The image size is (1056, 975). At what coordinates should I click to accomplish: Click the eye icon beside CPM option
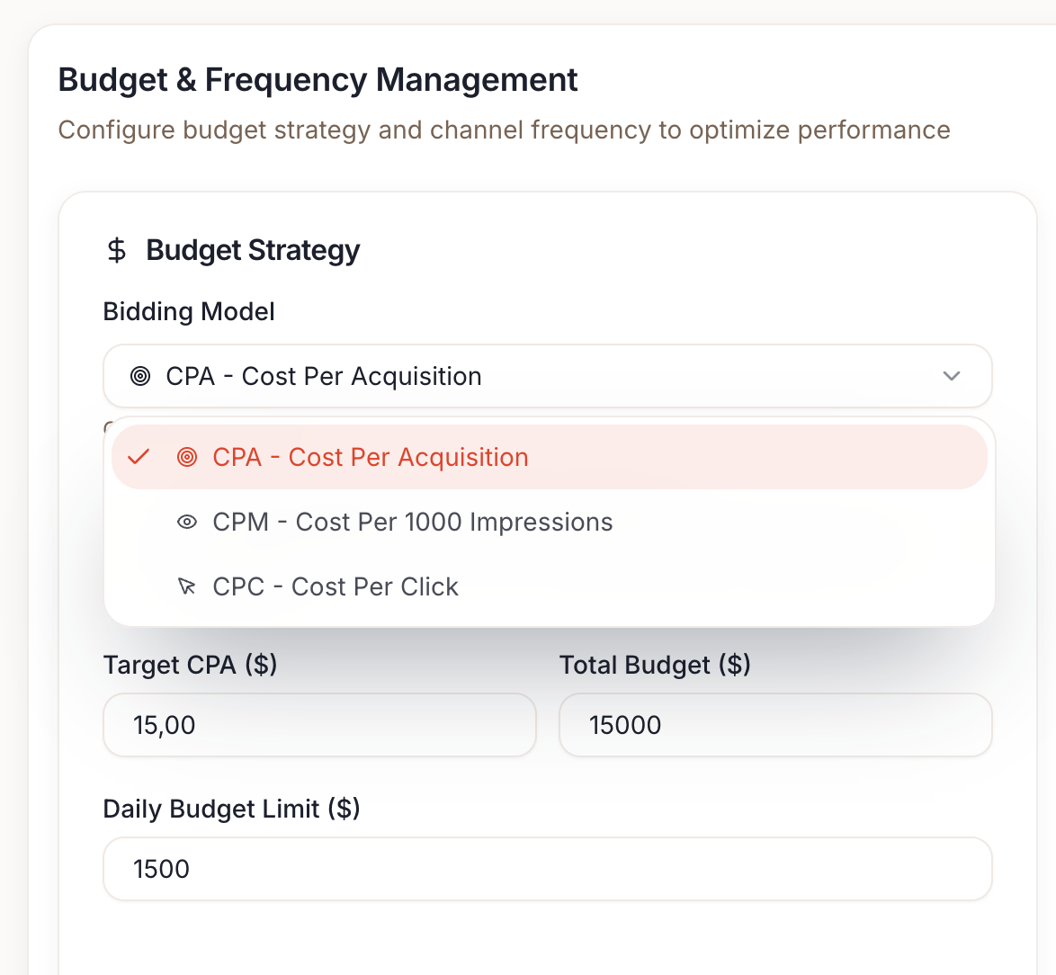tap(186, 522)
